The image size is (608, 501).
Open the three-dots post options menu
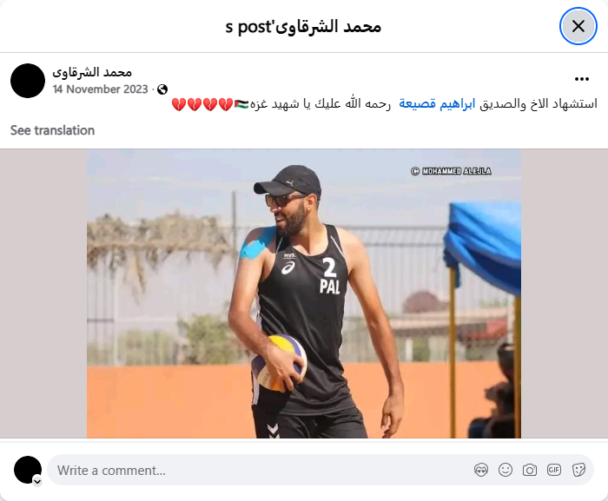(x=582, y=79)
